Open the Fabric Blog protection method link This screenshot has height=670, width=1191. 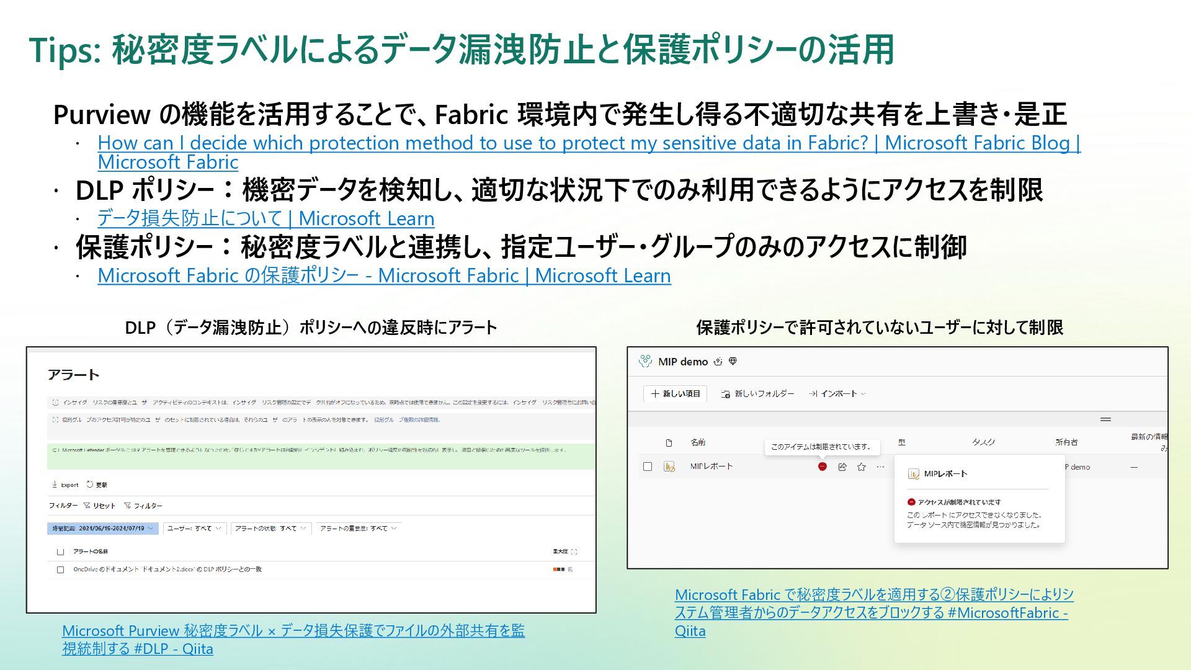pyautogui.click(x=589, y=152)
